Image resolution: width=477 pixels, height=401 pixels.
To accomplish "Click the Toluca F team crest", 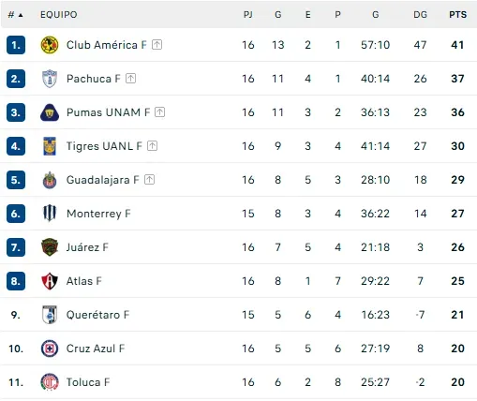I will [x=50, y=382].
